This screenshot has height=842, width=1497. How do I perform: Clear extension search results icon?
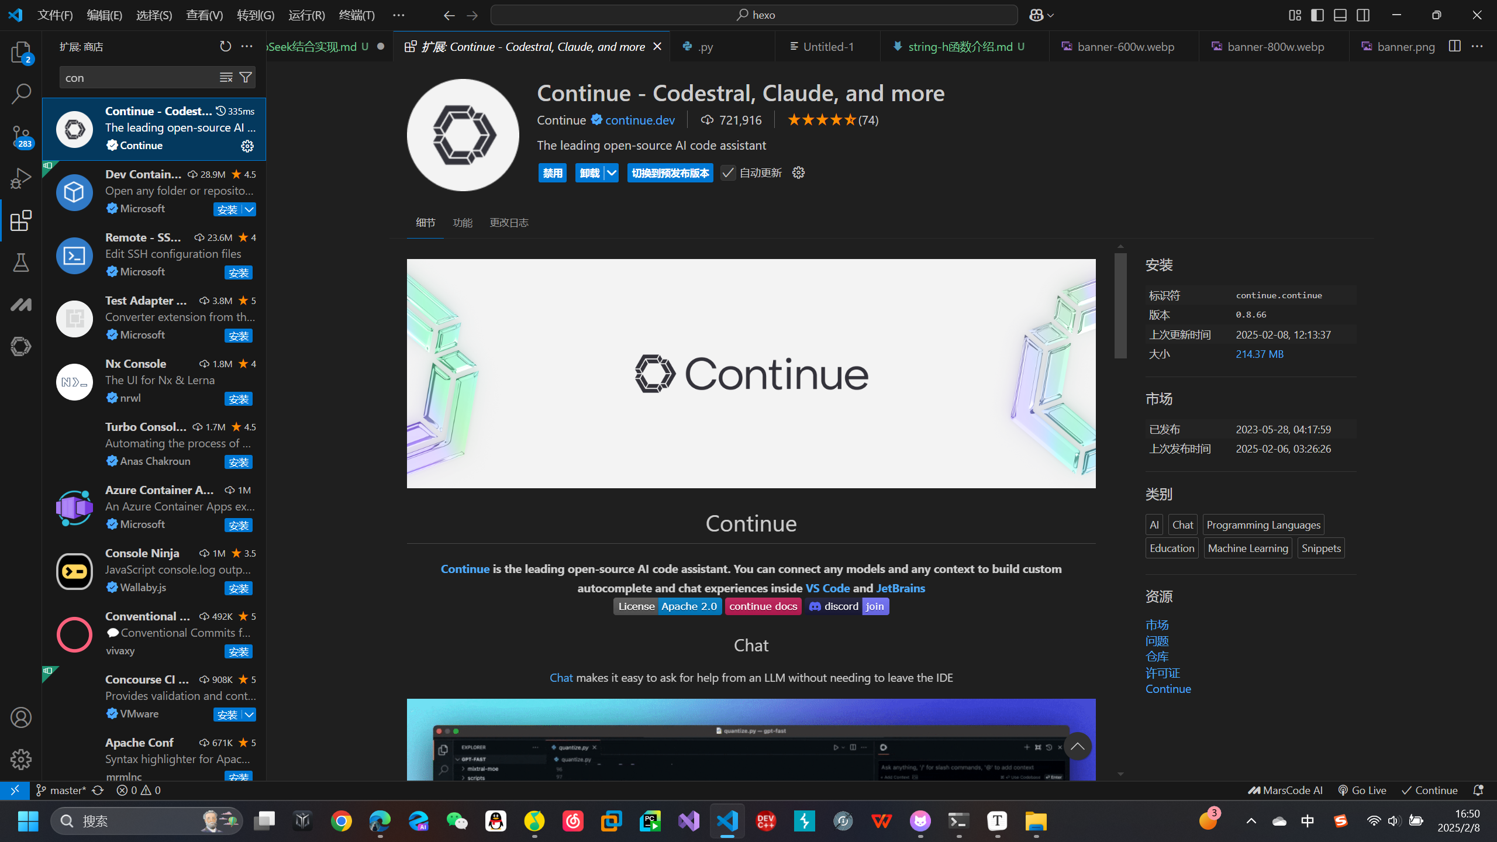(226, 77)
